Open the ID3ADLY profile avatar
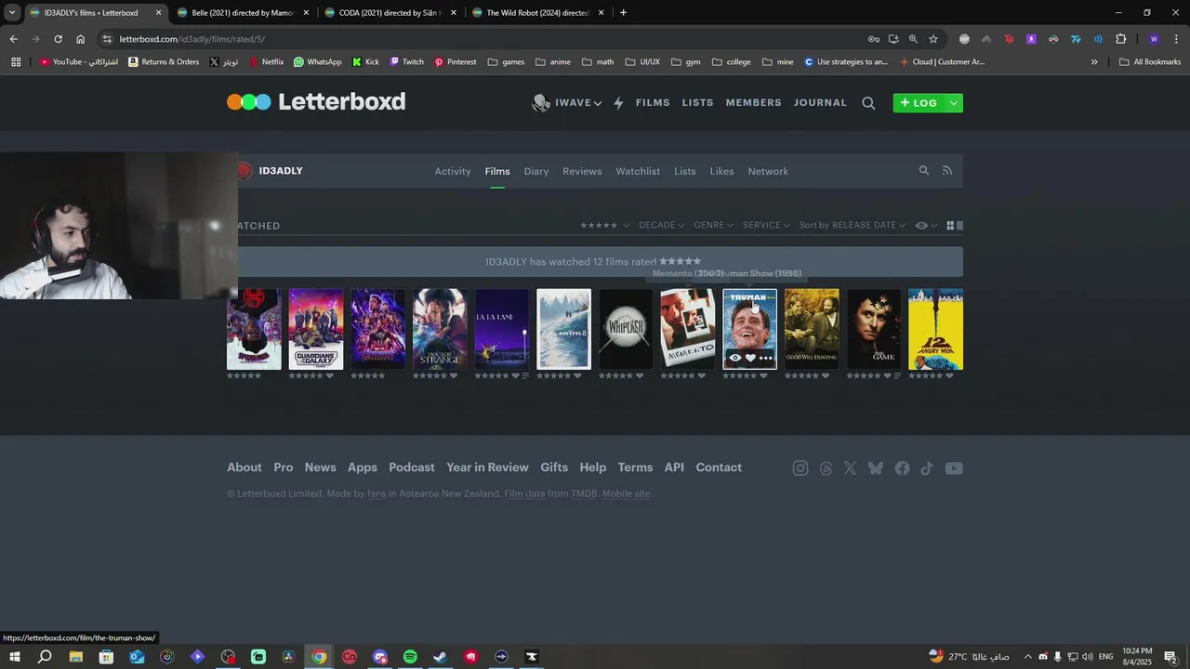Screen dimensions: 1190x669 click(245, 171)
